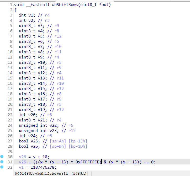Click line number 29 in the gutter
Screen dimensions: 190x176
coord(10,152)
